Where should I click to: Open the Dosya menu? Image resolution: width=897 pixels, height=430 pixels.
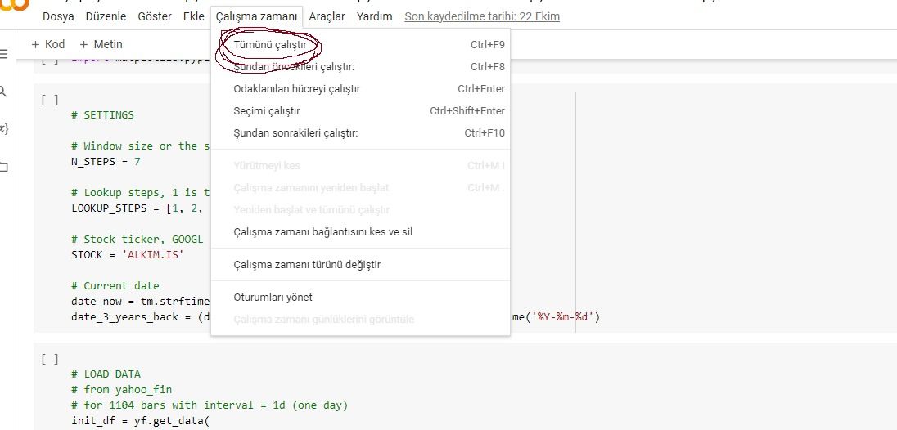(x=58, y=16)
